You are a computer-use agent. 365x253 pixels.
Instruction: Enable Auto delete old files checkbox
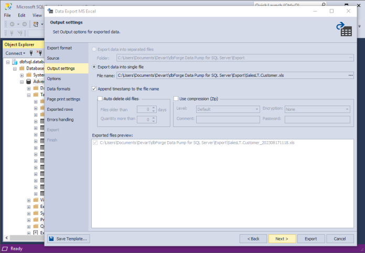pyautogui.click(x=101, y=98)
